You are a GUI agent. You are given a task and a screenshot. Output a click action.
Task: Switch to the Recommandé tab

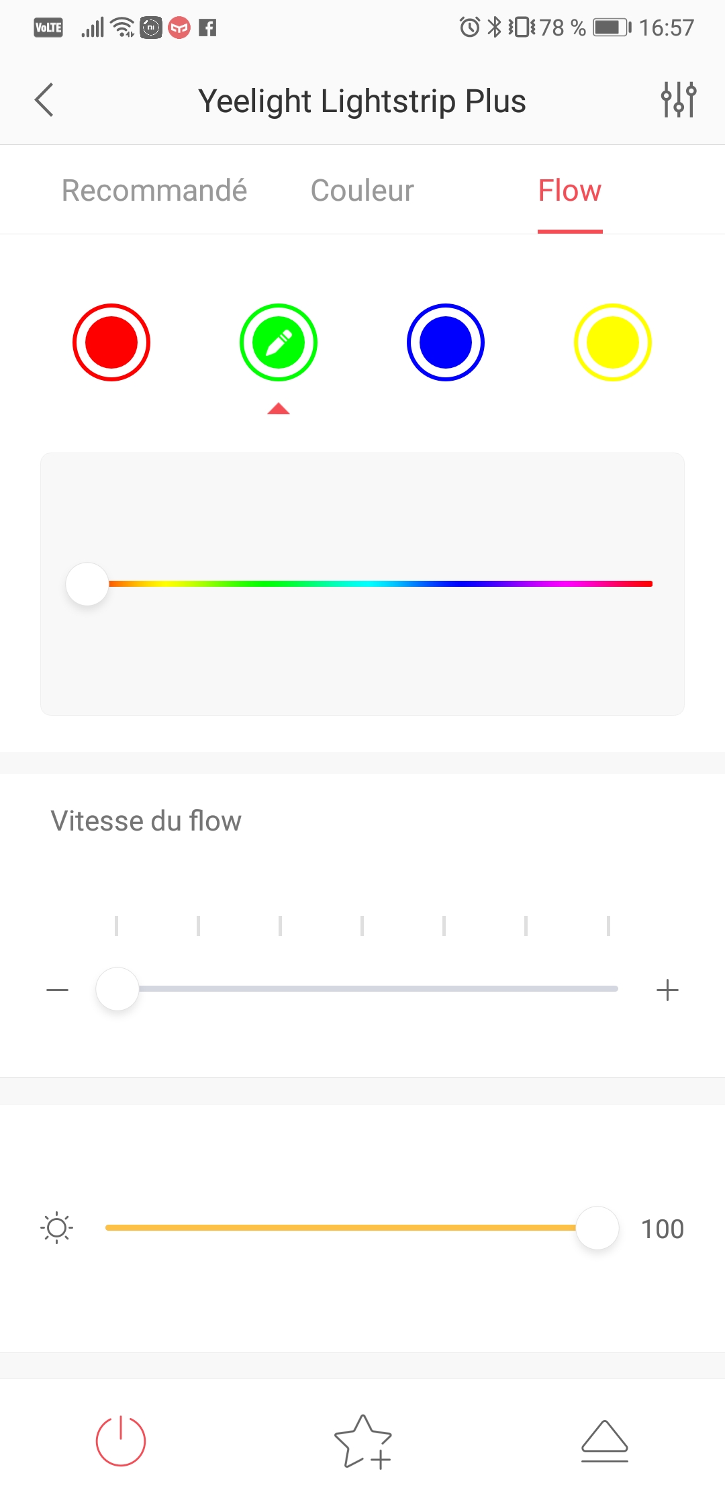pyautogui.click(x=154, y=191)
